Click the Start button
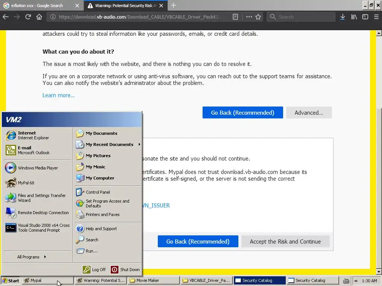This screenshot has height=286, width=382. pyautogui.click(x=11, y=280)
